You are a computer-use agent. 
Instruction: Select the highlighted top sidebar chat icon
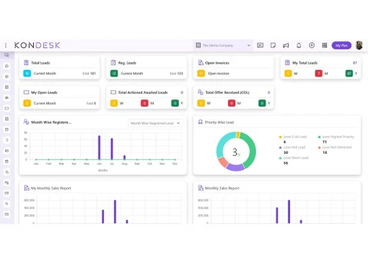point(7,55)
